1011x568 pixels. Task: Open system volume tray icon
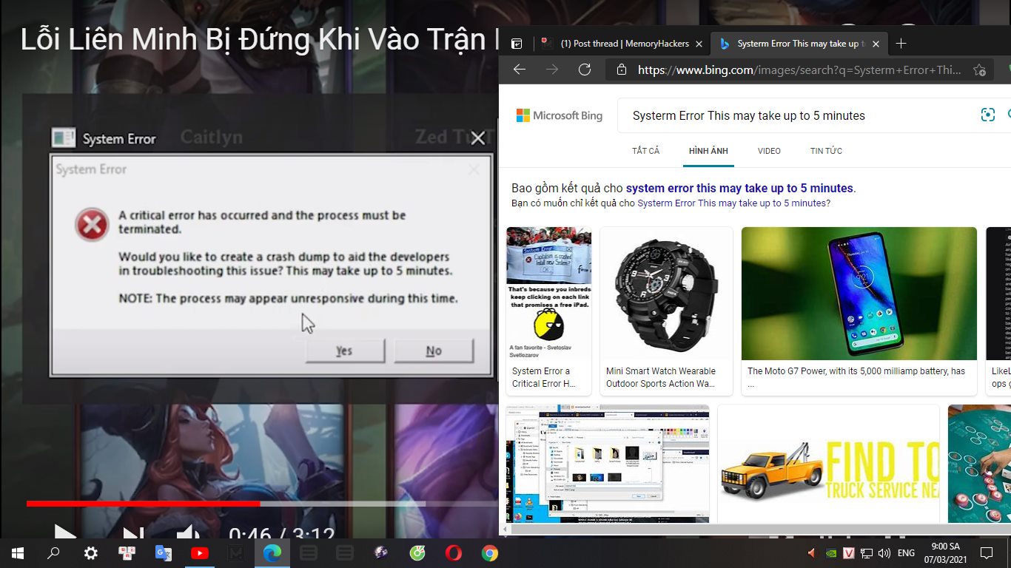coord(884,553)
